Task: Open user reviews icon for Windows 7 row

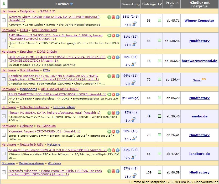Action: pos(134,176)
